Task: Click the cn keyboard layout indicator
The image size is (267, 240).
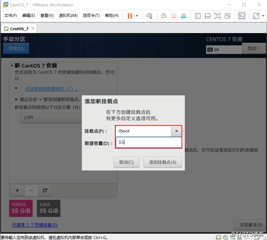Action: (x=224, y=50)
